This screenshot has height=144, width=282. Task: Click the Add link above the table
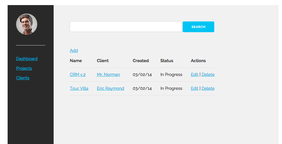coord(74,50)
